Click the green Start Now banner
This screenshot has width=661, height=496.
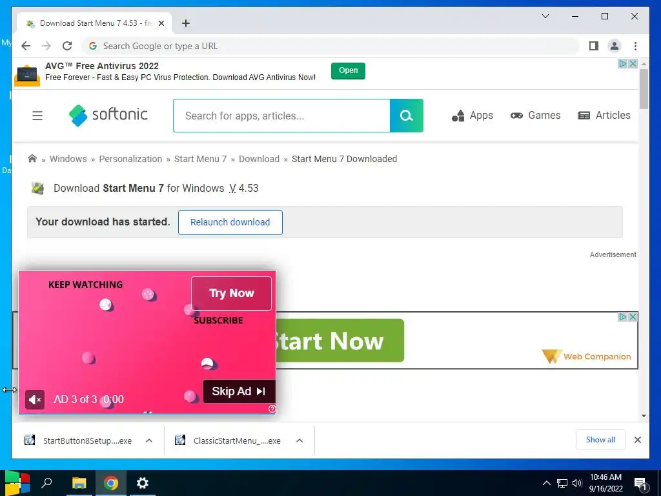tap(340, 341)
